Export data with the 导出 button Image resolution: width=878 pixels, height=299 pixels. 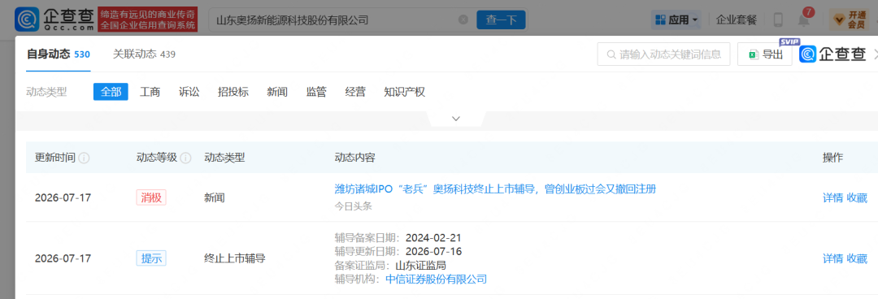pyautogui.click(x=765, y=54)
